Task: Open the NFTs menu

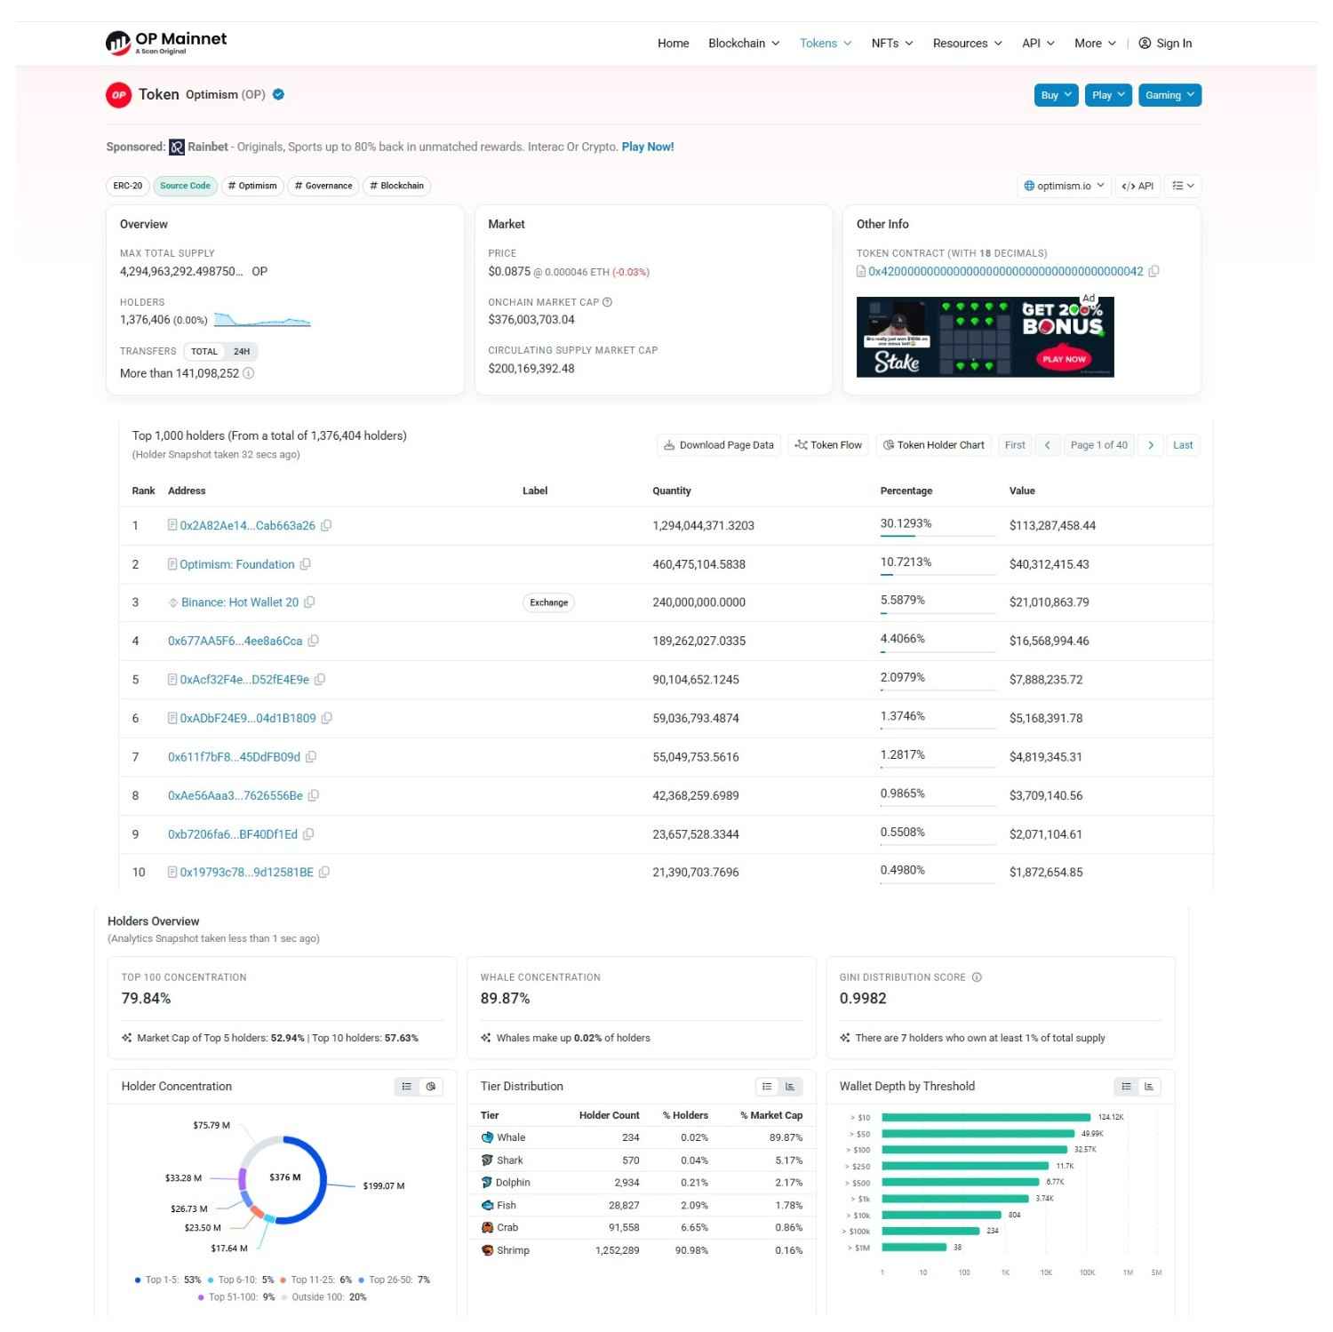Action: (x=892, y=43)
